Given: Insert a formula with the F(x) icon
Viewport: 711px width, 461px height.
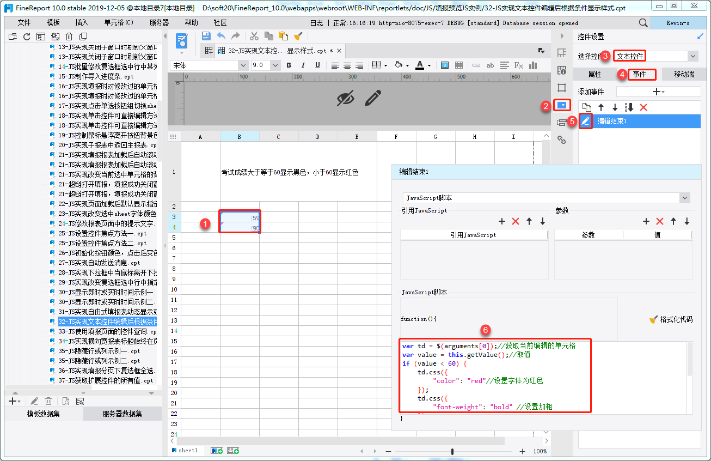Looking at the screenshot, I should [519, 65].
